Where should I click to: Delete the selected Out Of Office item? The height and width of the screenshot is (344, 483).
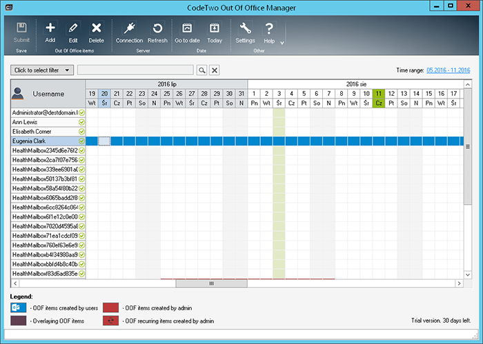(96, 32)
